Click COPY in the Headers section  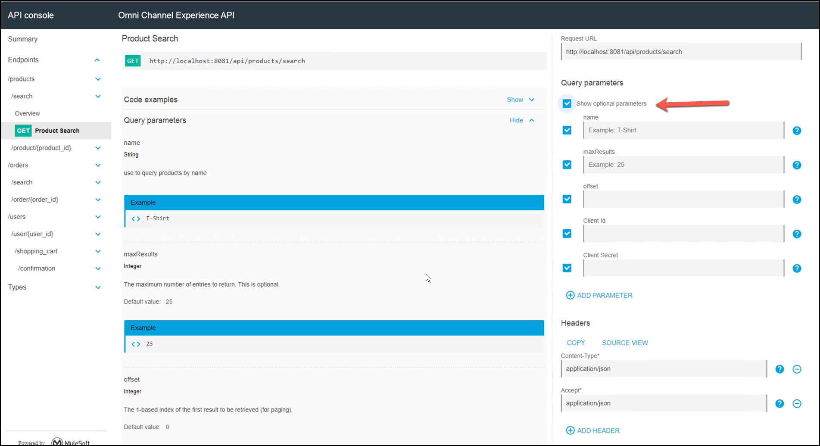[x=576, y=343]
